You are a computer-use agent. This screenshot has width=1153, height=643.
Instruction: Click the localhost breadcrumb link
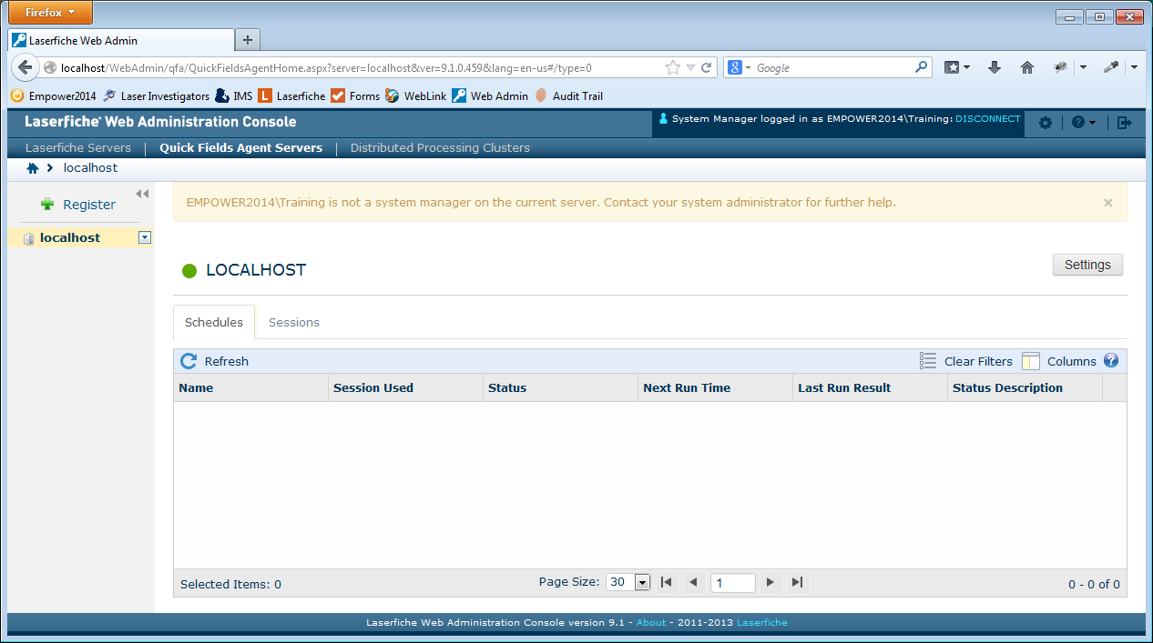pos(90,168)
